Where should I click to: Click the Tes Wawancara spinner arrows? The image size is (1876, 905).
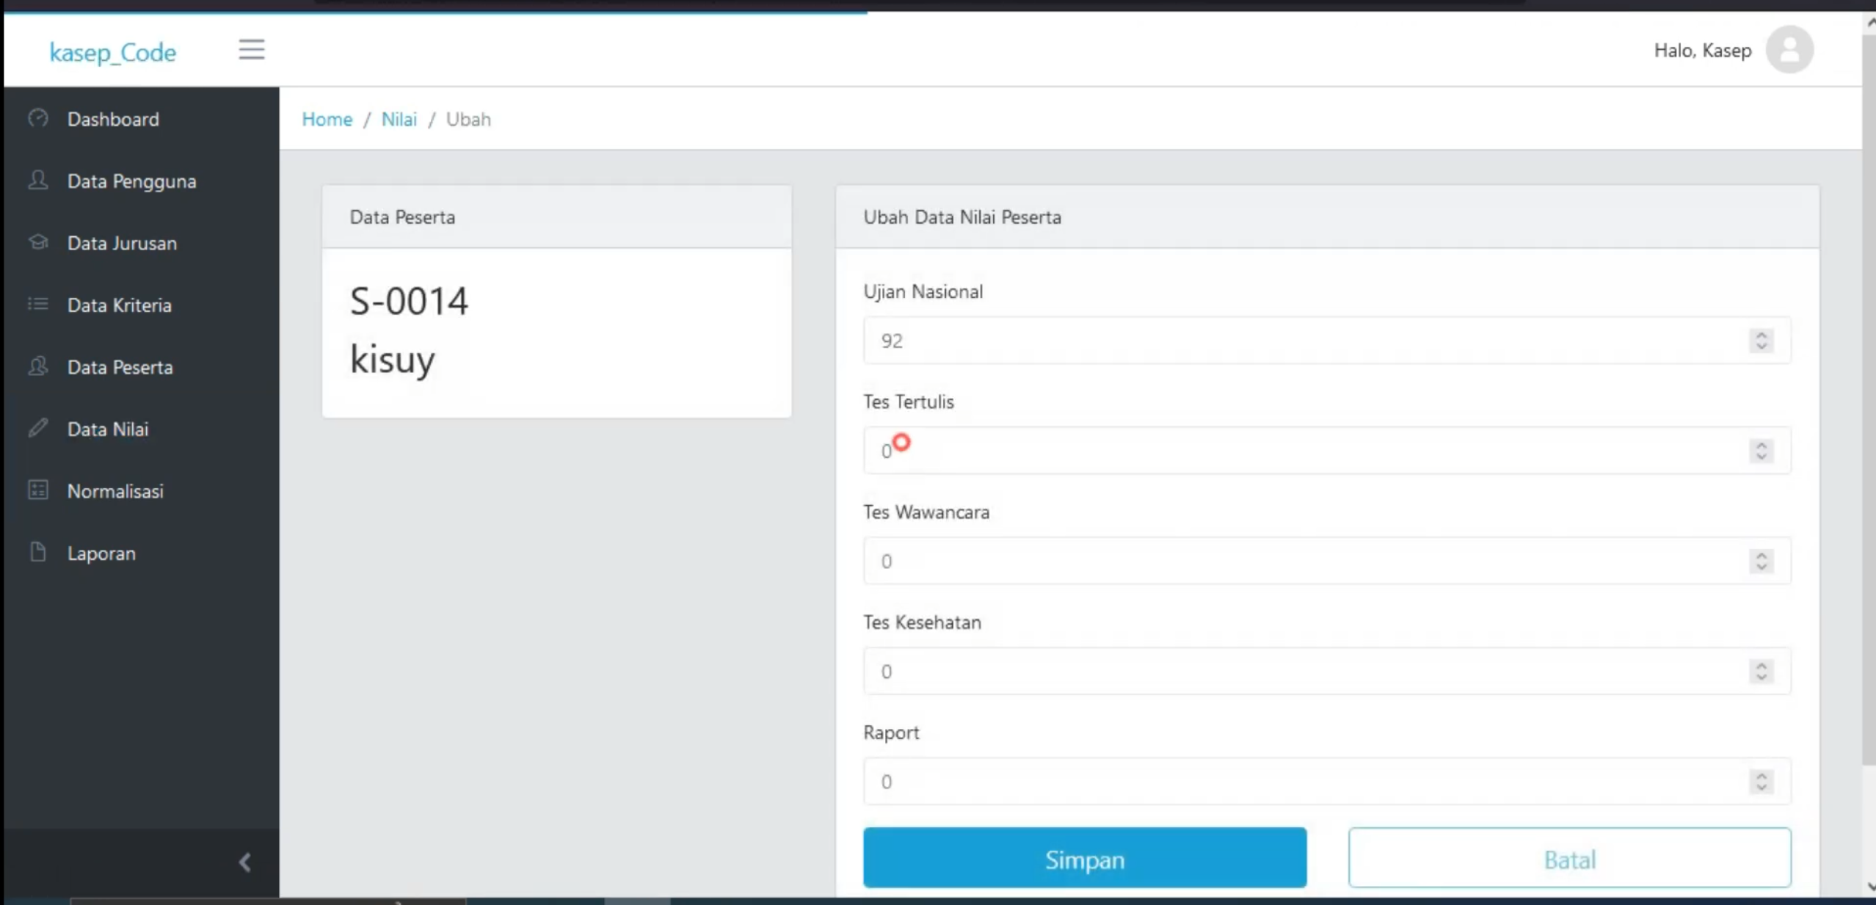(x=1762, y=561)
